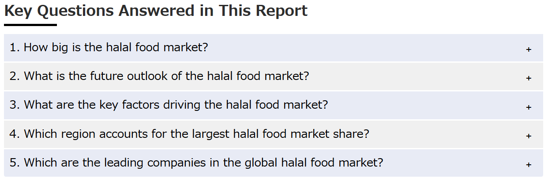Click the "2." number of second question
The width and height of the screenshot is (548, 182).
click(15, 76)
